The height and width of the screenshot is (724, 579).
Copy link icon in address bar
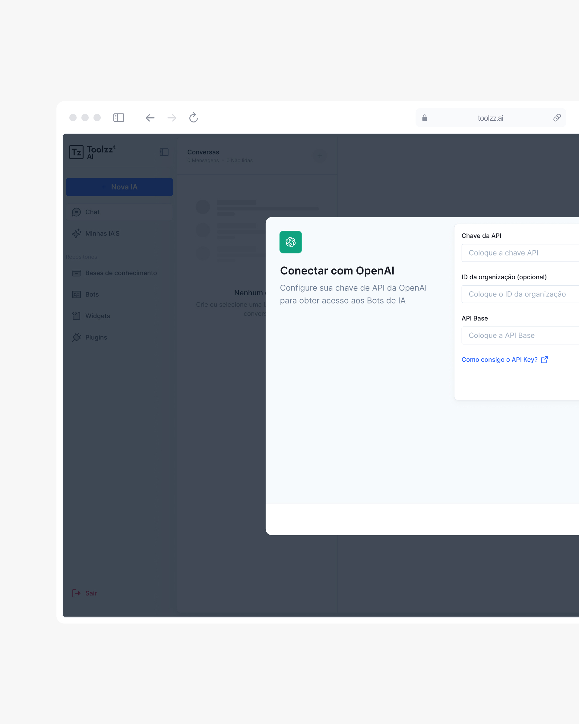pyautogui.click(x=557, y=118)
